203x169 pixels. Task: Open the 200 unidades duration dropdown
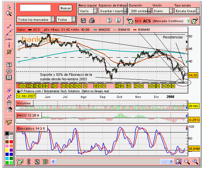tap(140, 11)
